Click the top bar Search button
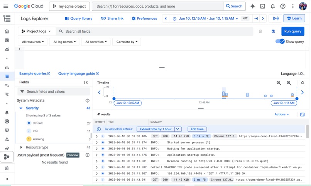The height and width of the screenshot is (186, 311). [234, 6]
